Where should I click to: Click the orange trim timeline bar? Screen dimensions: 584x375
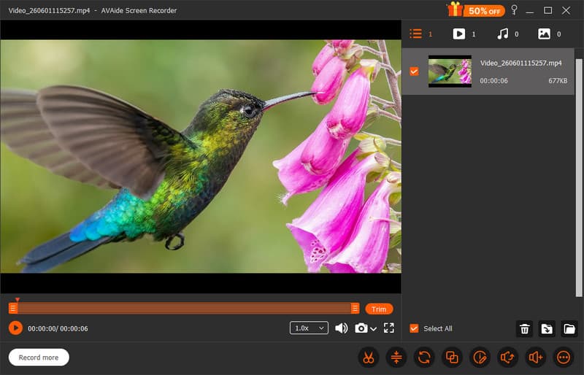coord(184,308)
